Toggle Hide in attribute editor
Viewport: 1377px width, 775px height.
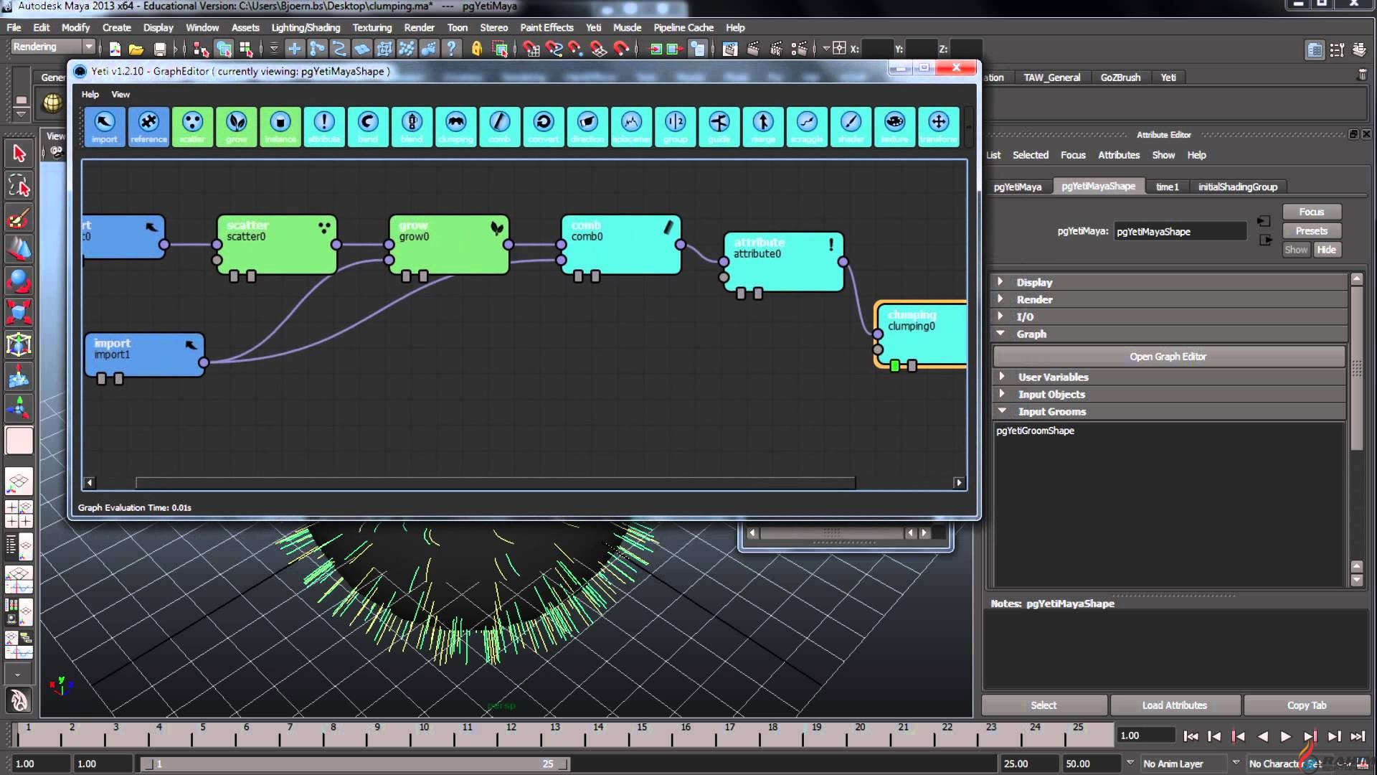point(1326,250)
